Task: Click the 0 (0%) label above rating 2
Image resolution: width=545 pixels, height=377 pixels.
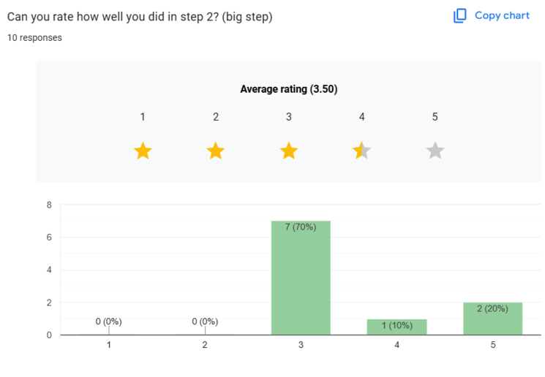Action: click(205, 321)
